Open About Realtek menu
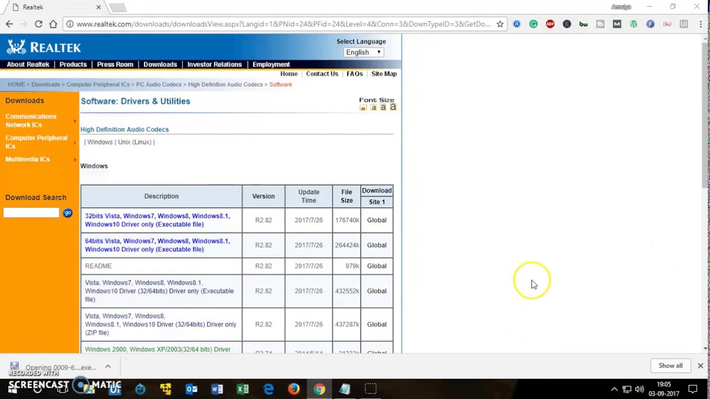 28,64
